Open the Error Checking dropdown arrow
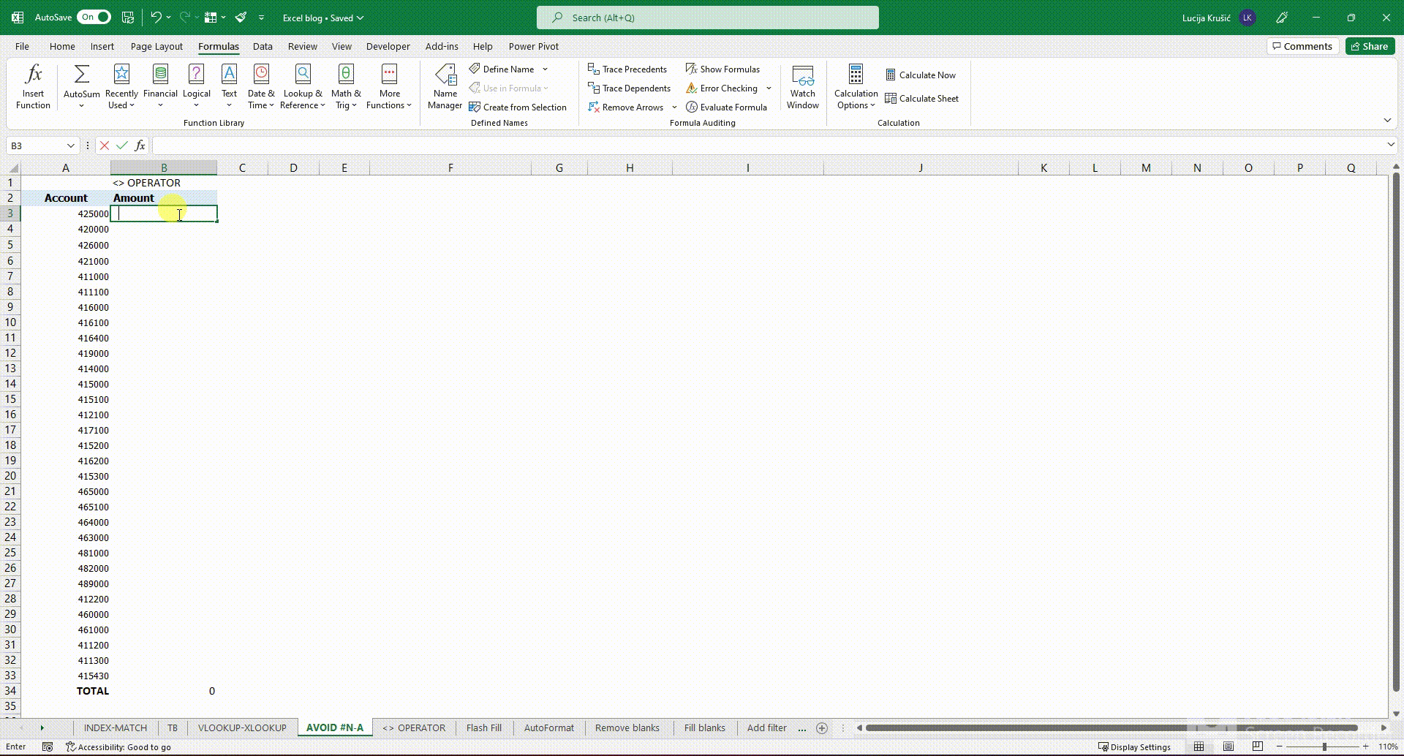 769,88
